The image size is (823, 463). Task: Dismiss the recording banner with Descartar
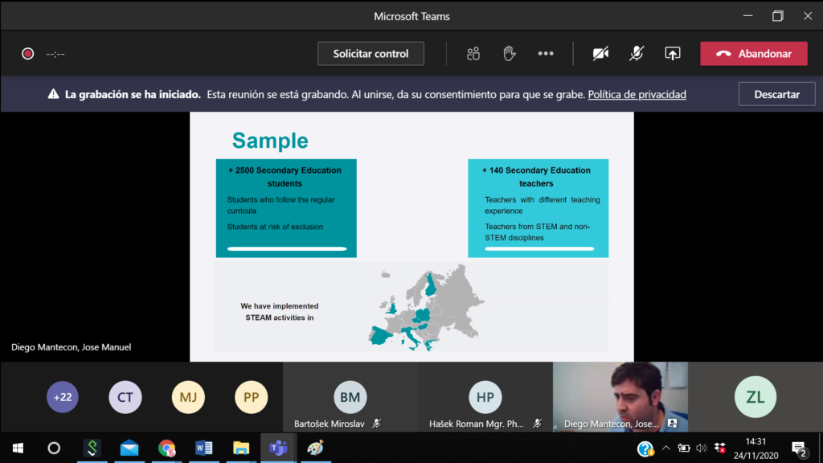point(776,94)
